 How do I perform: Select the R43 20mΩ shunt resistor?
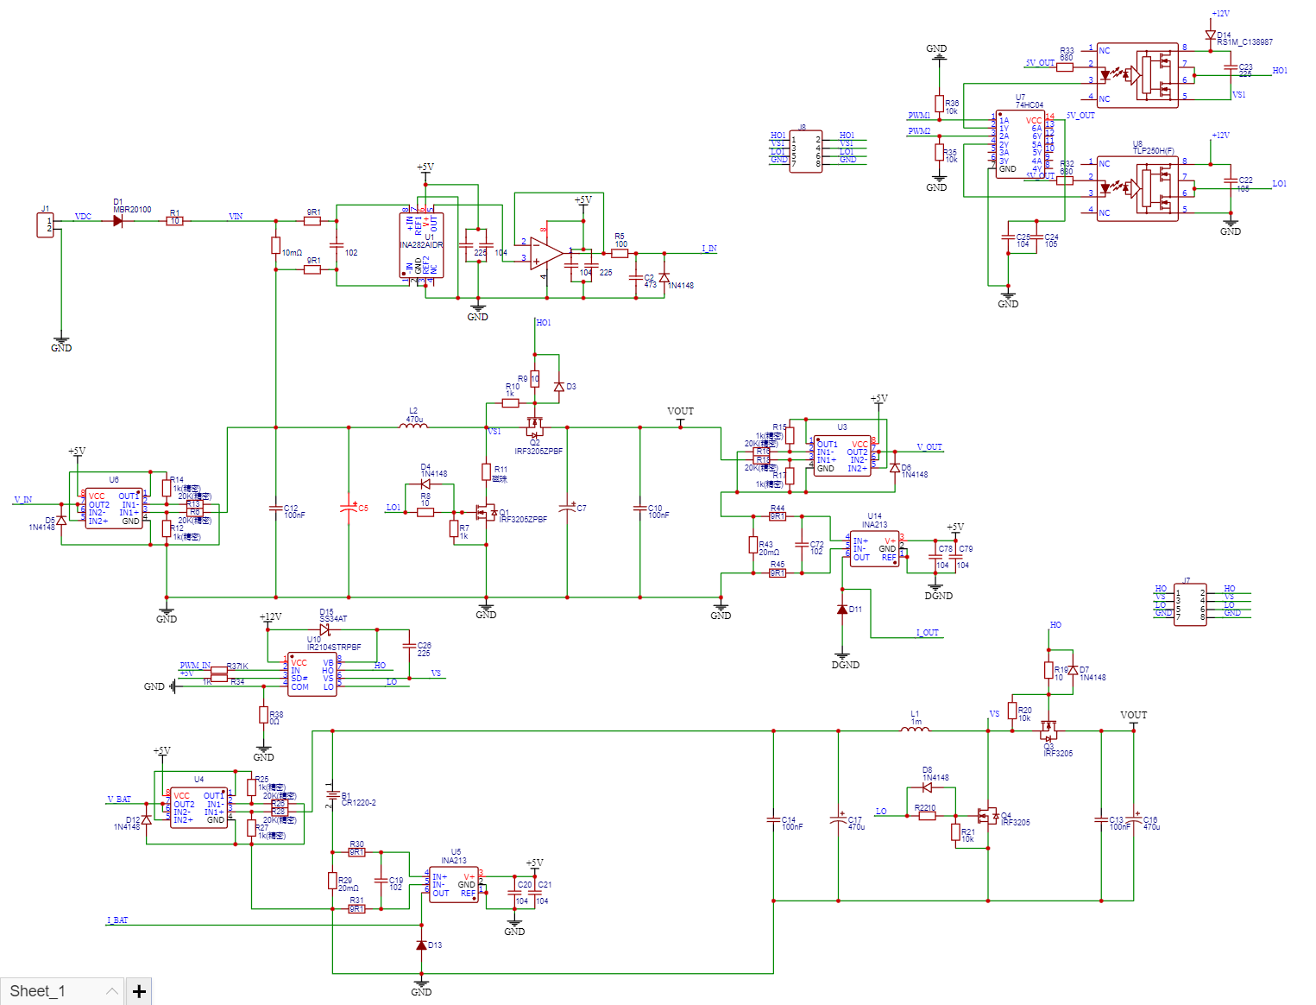pyautogui.click(x=752, y=545)
